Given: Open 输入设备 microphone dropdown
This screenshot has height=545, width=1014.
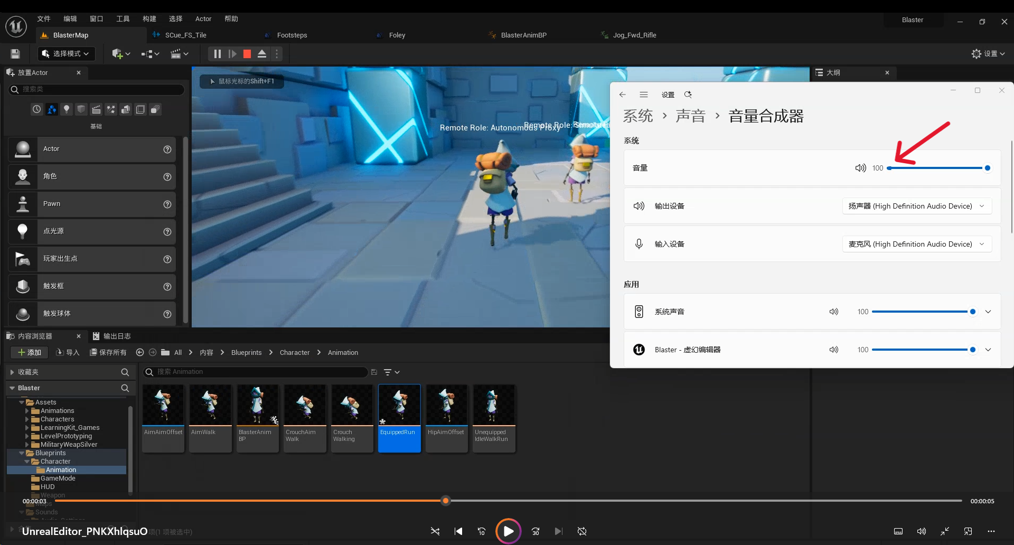Looking at the screenshot, I should (x=917, y=244).
